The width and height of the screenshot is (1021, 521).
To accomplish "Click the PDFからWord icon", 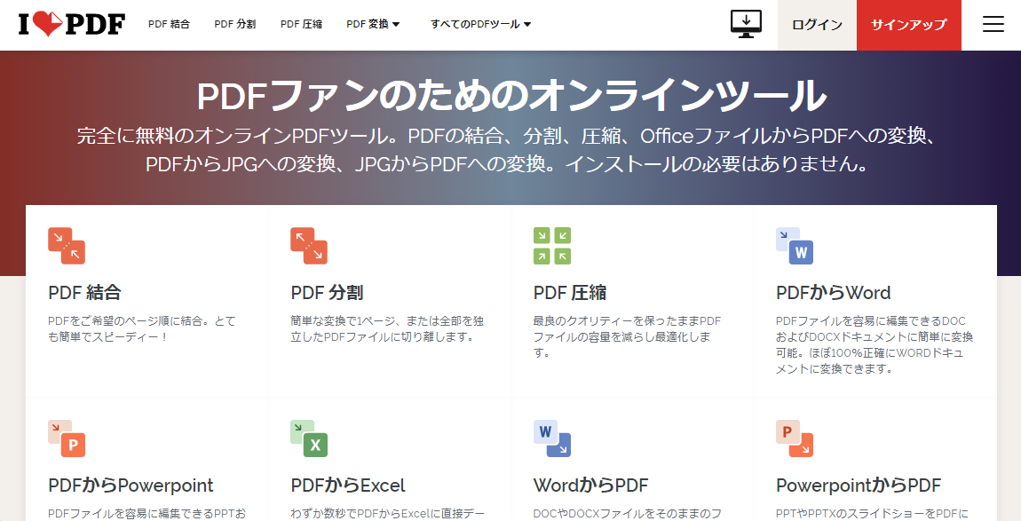I will [795, 246].
